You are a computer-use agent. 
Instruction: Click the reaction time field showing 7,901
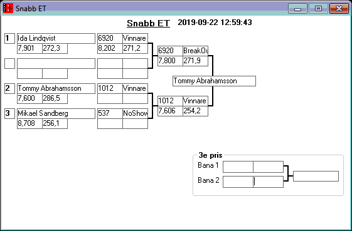coord(29,48)
